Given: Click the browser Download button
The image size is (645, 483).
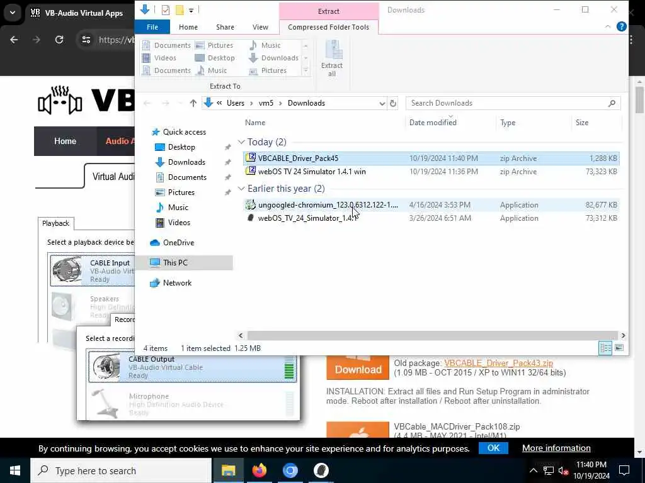Looking at the screenshot, I should click(x=358, y=369).
